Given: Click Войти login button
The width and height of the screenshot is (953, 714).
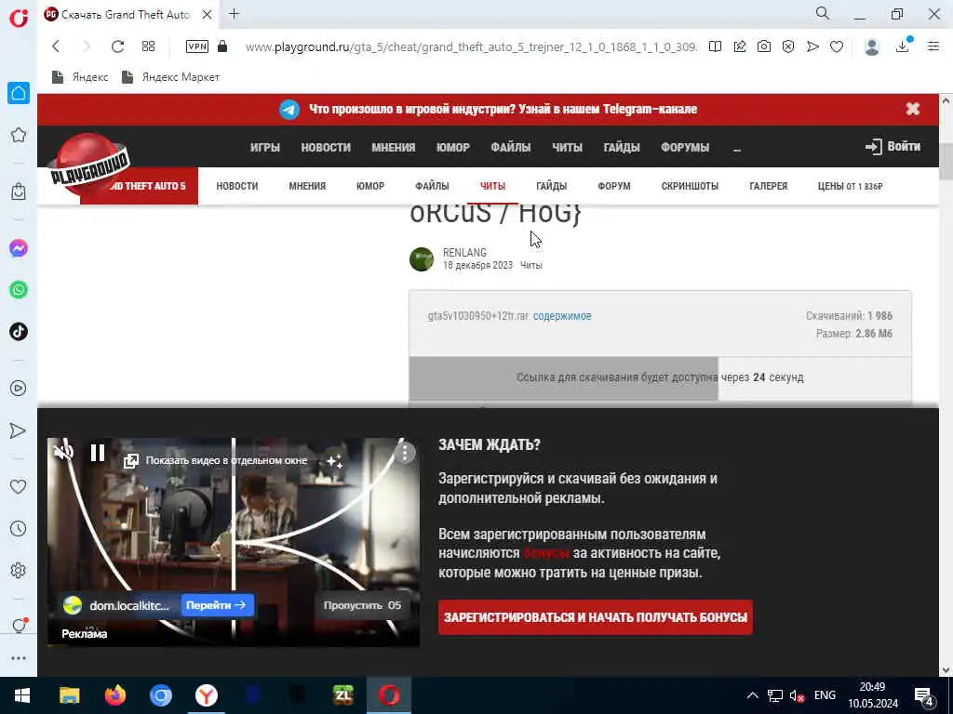Looking at the screenshot, I should pyautogui.click(x=893, y=146).
